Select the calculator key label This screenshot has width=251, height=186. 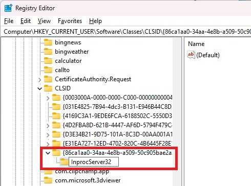68,61
